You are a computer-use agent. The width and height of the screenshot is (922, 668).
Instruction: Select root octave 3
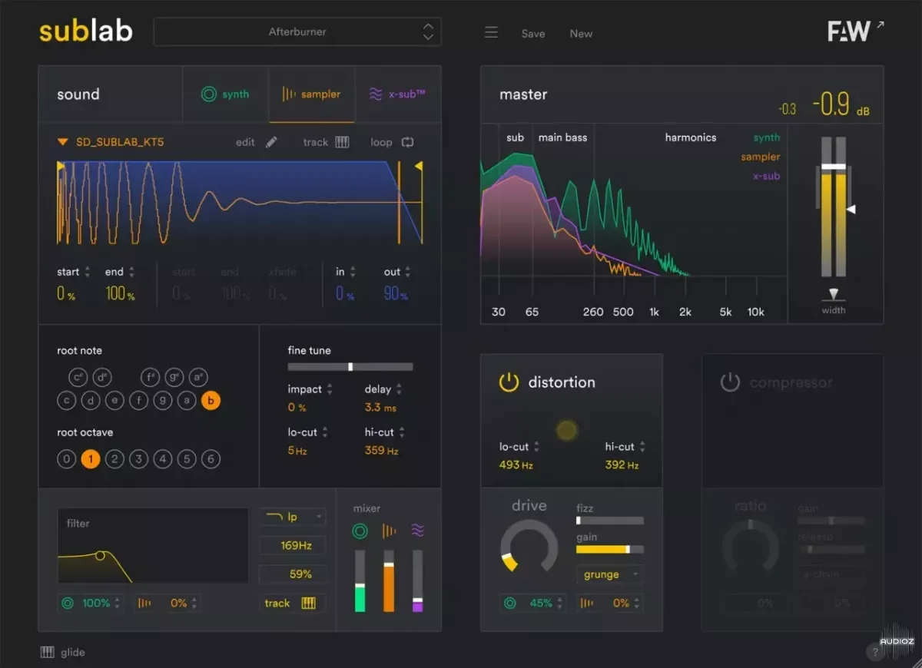pos(138,459)
